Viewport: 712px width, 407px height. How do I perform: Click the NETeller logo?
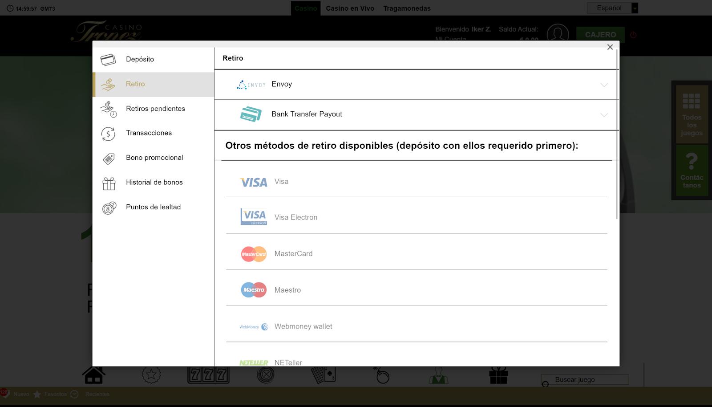(254, 363)
